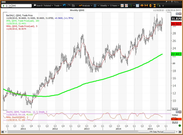Open the Related menu

click(x=48, y=5)
